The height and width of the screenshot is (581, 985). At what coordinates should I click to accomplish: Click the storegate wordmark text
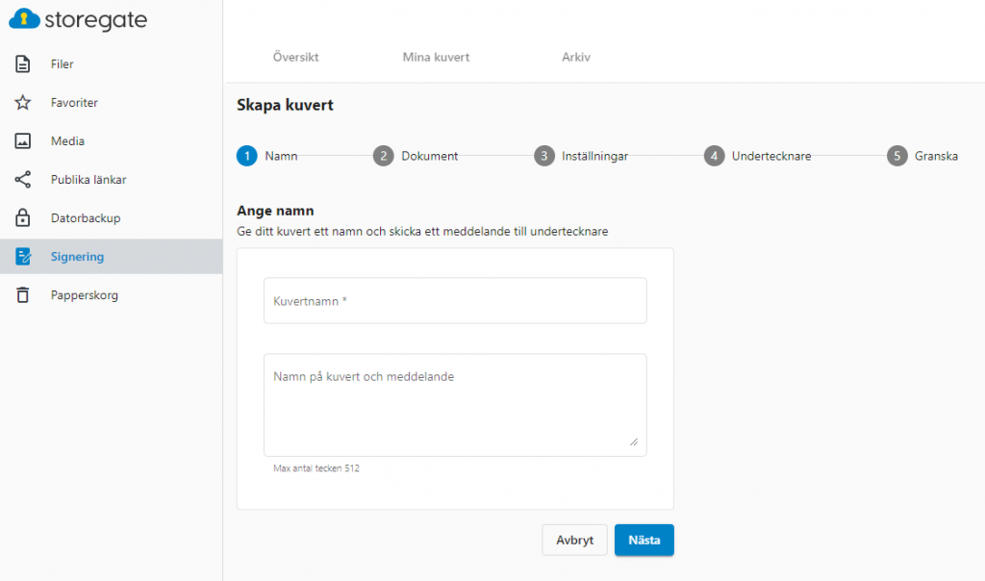click(95, 20)
